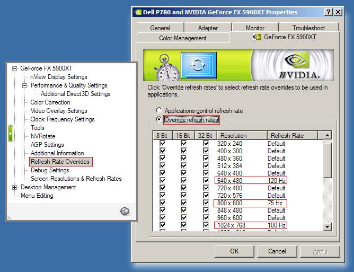This screenshot has width=354, height=272.
Task: Click the Apply button
Action: click(320, 251)
